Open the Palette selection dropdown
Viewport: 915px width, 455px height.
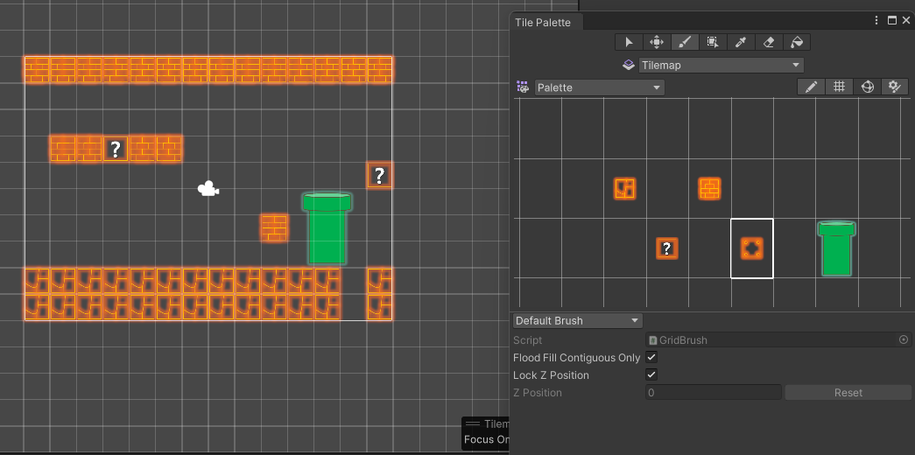[599, 87]
